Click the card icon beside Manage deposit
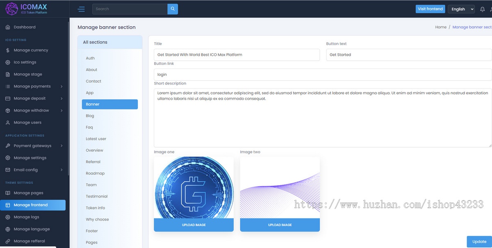This screenshot has height=248, width=492. [8, 98]
